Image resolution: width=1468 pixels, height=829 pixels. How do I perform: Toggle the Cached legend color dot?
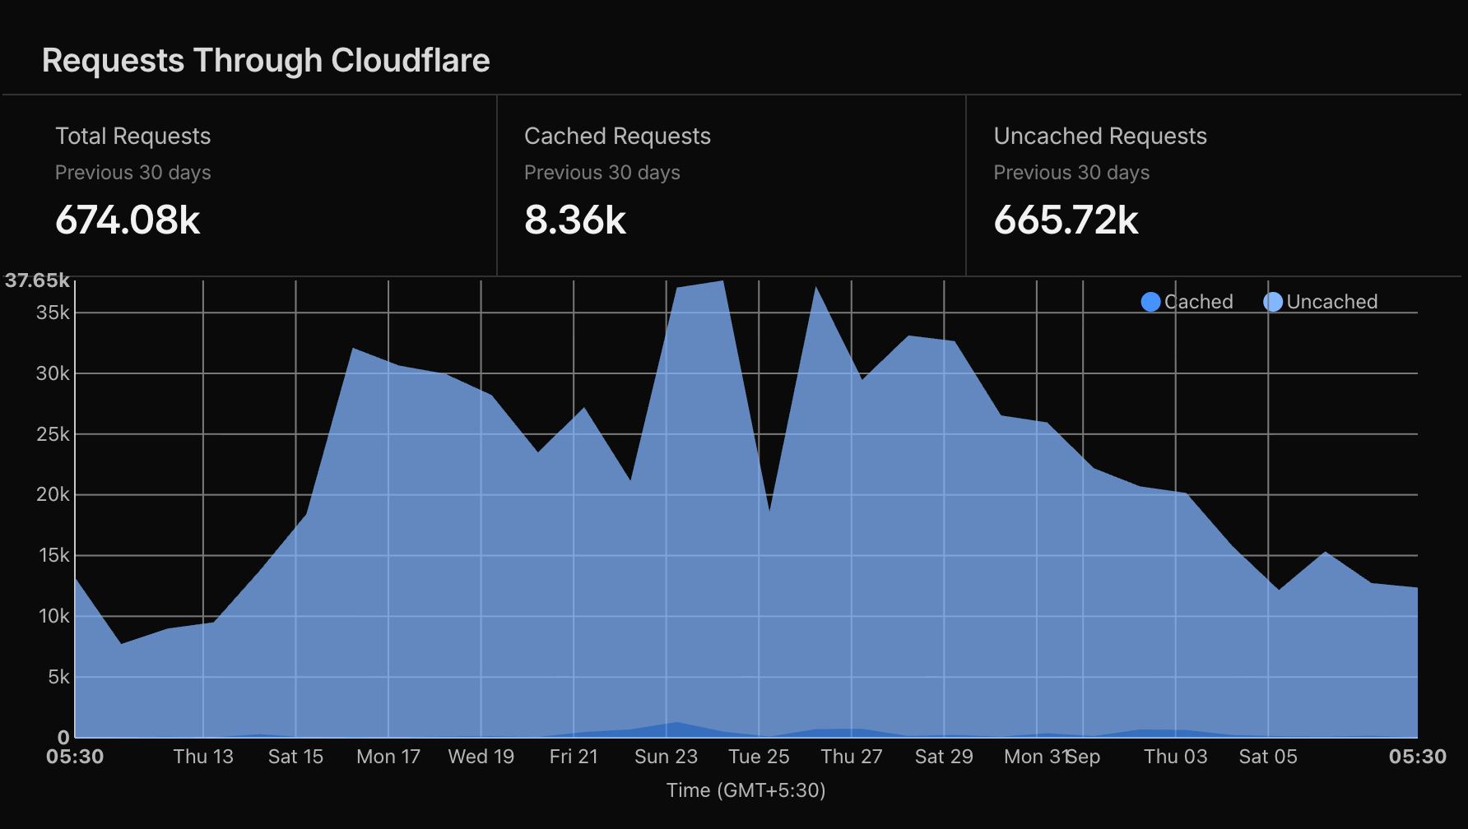[1150, 302]
